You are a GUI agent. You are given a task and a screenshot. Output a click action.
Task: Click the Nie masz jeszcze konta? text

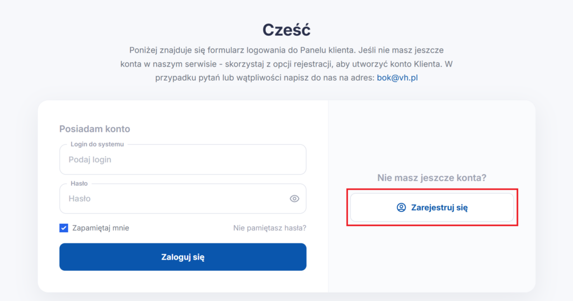pos(432,178)
